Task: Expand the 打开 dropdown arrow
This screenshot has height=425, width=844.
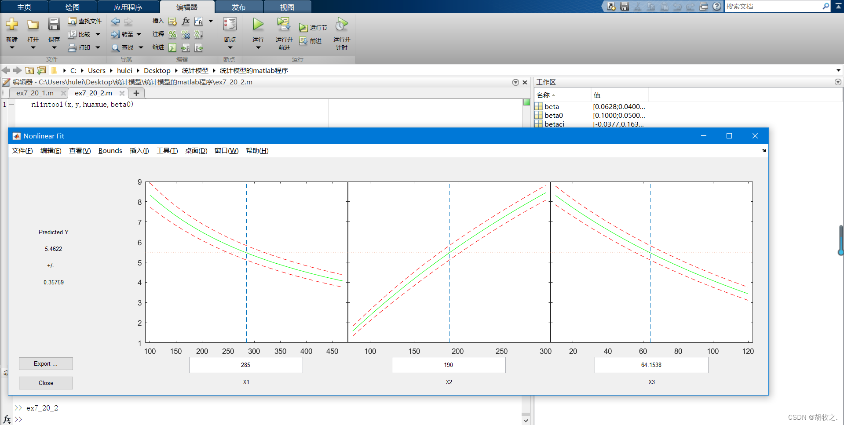Action: pyautogui.click(x=33, y=47)
